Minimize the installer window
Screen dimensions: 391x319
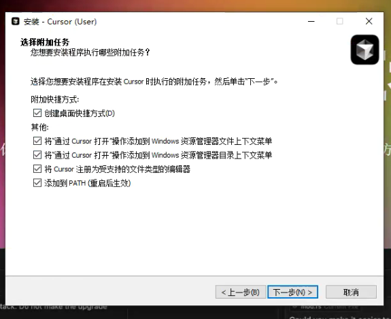pyautogui.click(x=311, y=21)
